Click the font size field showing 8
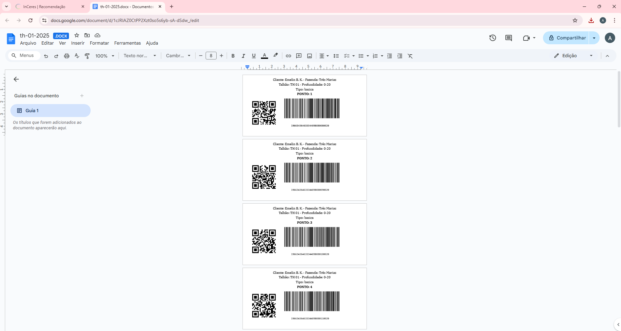 point(211,56)
